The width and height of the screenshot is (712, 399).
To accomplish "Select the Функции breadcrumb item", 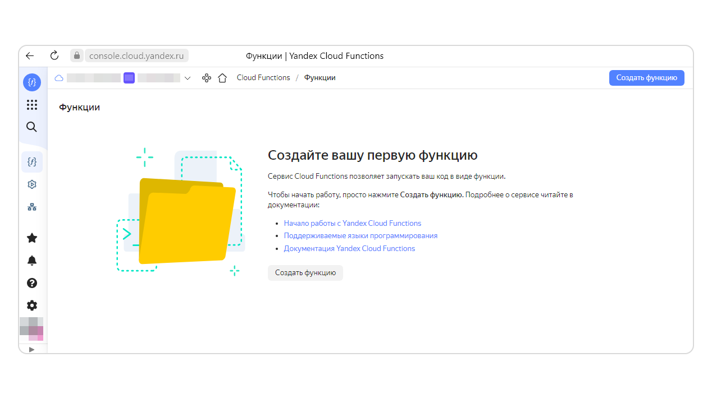I will pyautogui.click(x=320, y=78).
